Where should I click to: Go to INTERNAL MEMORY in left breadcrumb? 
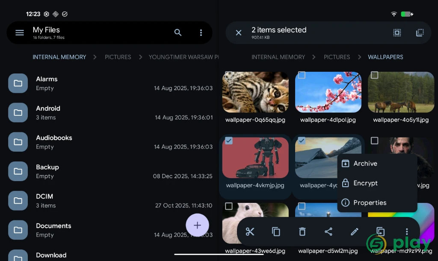[x=59, y=57]
